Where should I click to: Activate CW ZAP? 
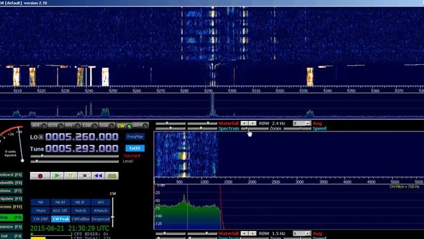[x=40, y=219]
